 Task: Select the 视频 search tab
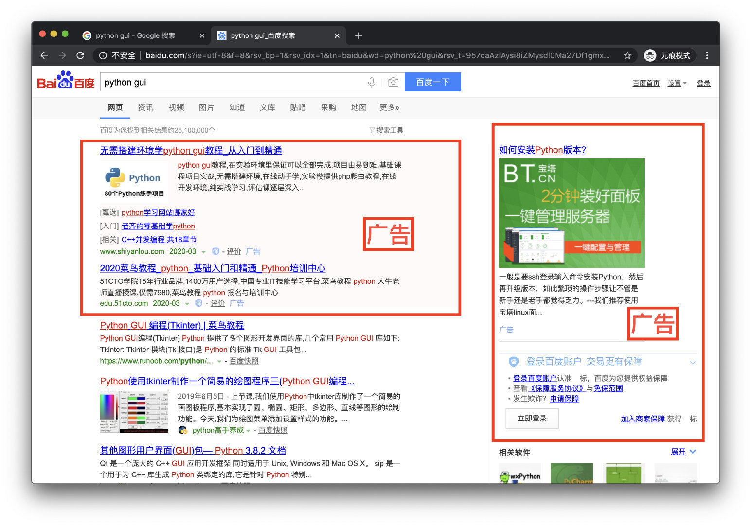pos(176,107)
